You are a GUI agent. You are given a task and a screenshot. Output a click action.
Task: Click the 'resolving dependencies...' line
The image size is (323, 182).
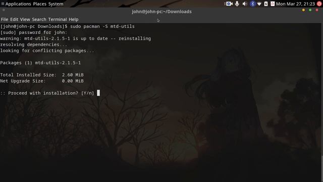point(34,44)
